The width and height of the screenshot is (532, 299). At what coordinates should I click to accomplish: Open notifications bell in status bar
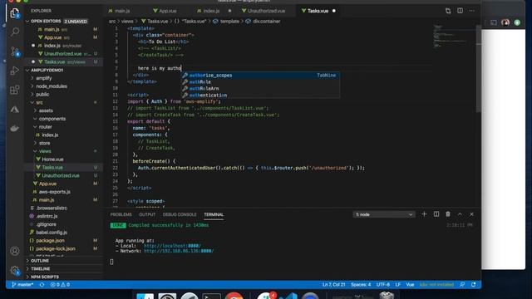click(x=473, y=285)
